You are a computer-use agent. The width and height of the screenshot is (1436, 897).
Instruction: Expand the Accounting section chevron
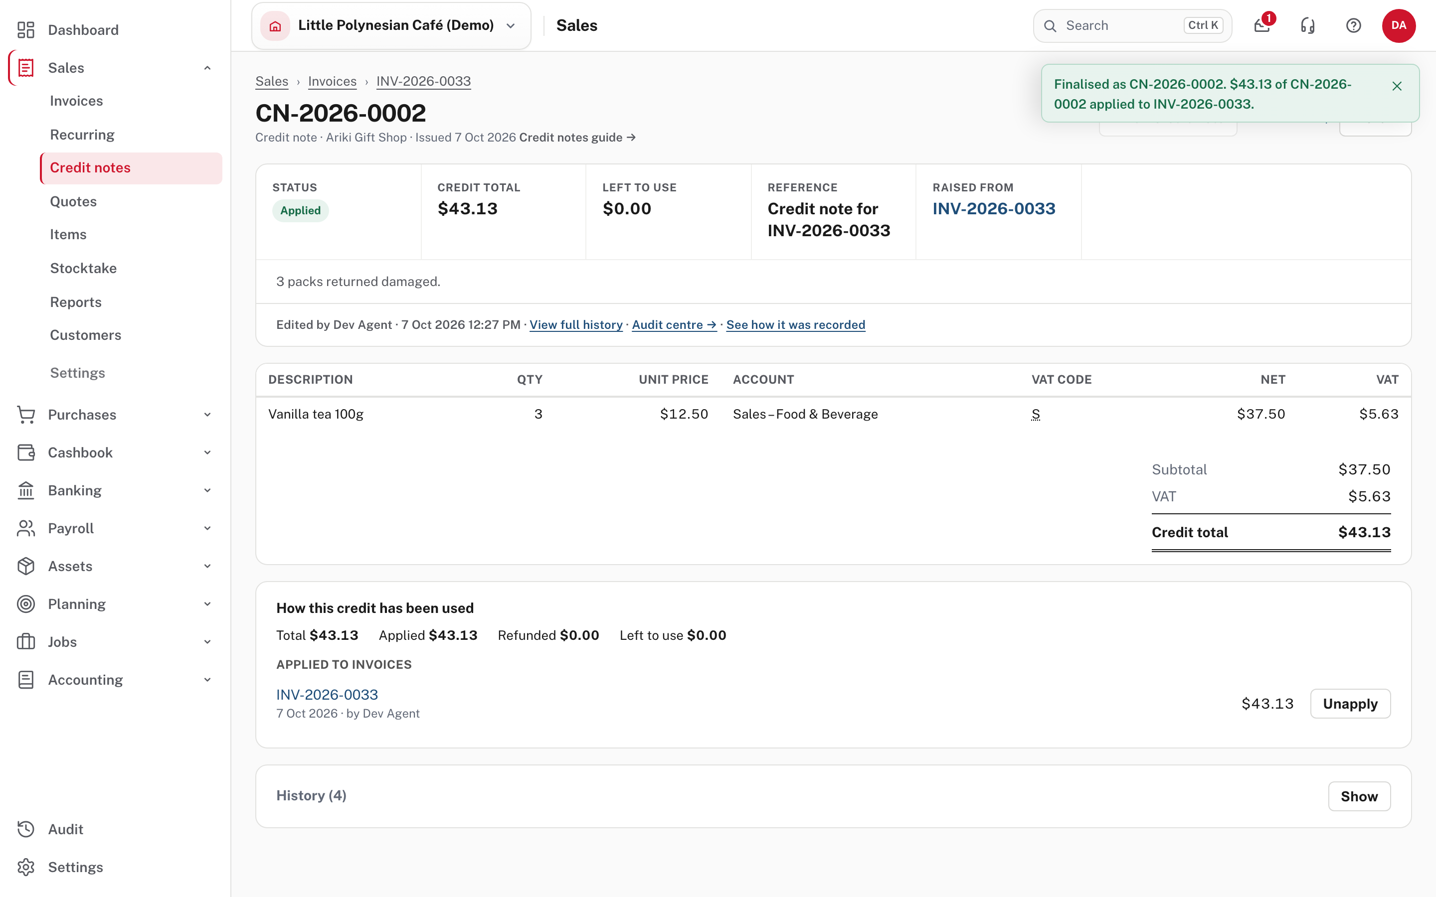pyautogui.click(x=207, y=680)
